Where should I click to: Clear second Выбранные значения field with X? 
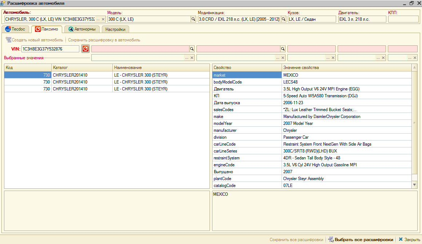click(x=283, y=58)
